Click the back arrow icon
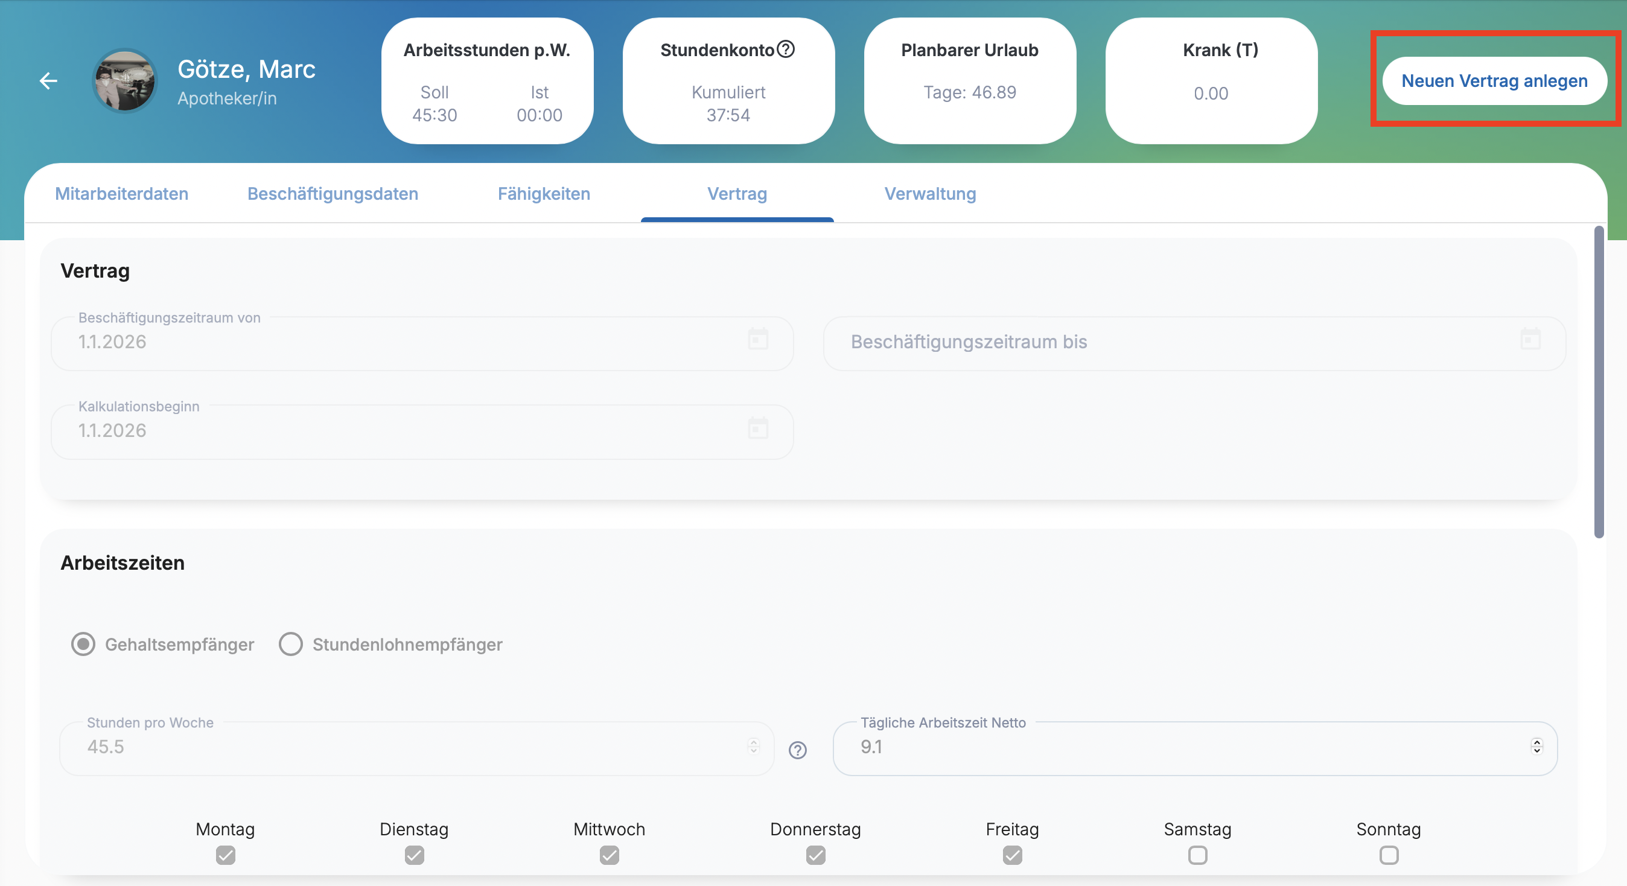The image size is (1627, 886). (48, 81)
